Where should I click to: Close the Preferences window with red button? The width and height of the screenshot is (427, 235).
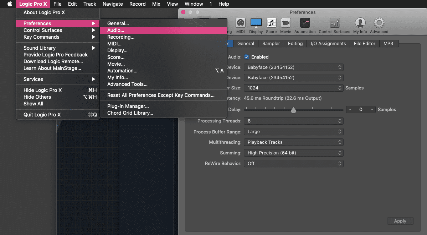click(x=183, y=12)
